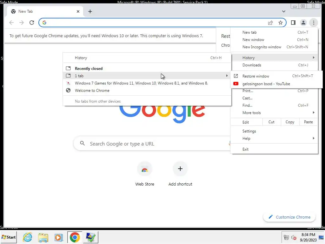
Task: Click the Restore window icon
Action: tap(236, 76)
